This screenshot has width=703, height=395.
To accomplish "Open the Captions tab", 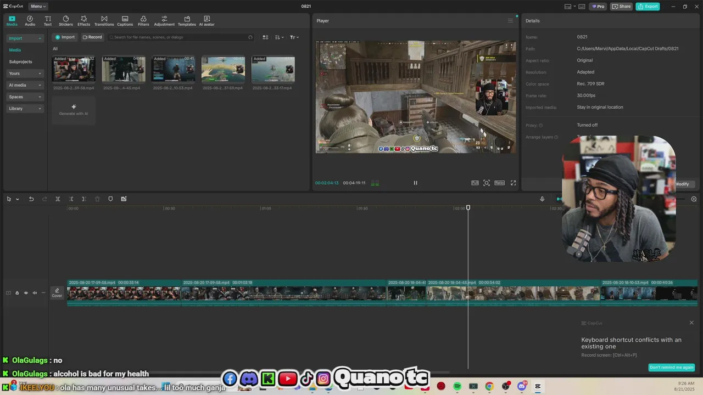I will [125, 21].
